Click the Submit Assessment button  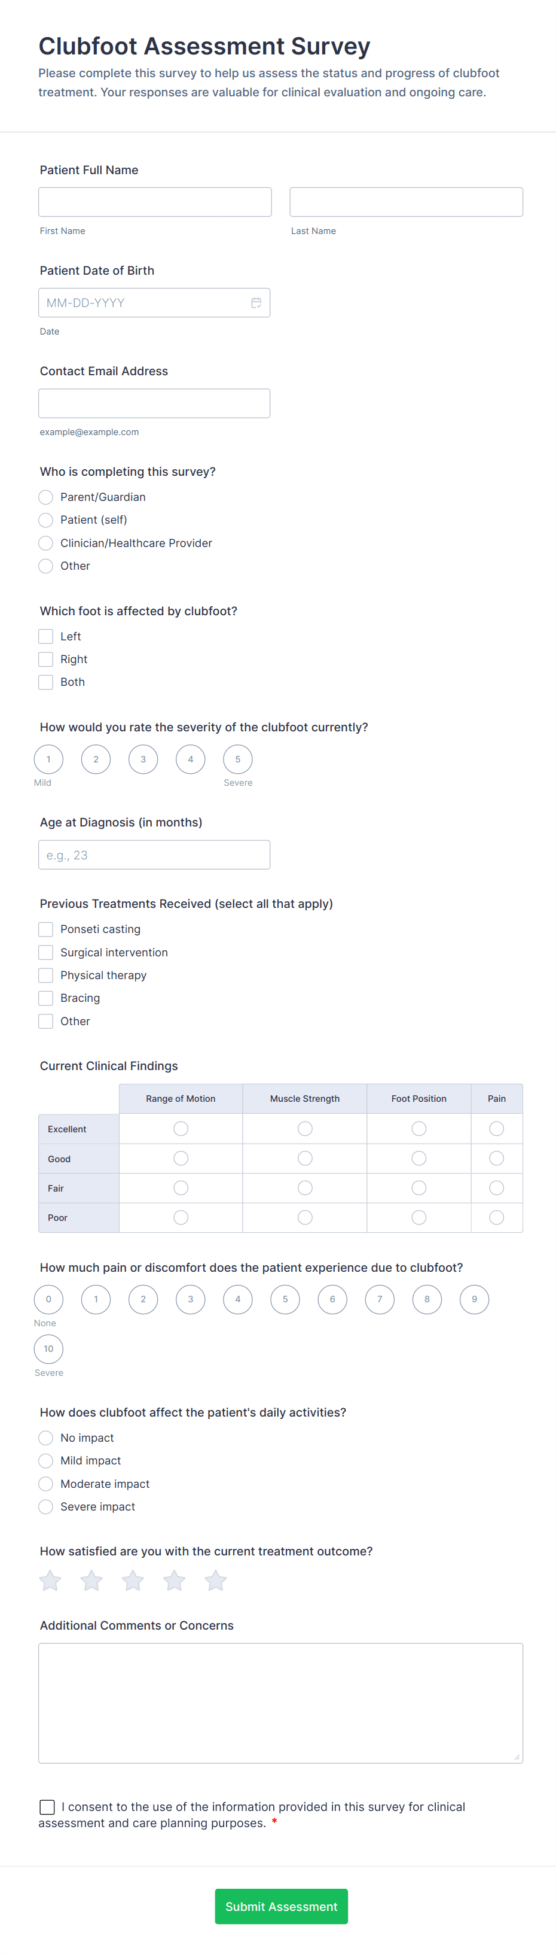(x=281, y=1906)
